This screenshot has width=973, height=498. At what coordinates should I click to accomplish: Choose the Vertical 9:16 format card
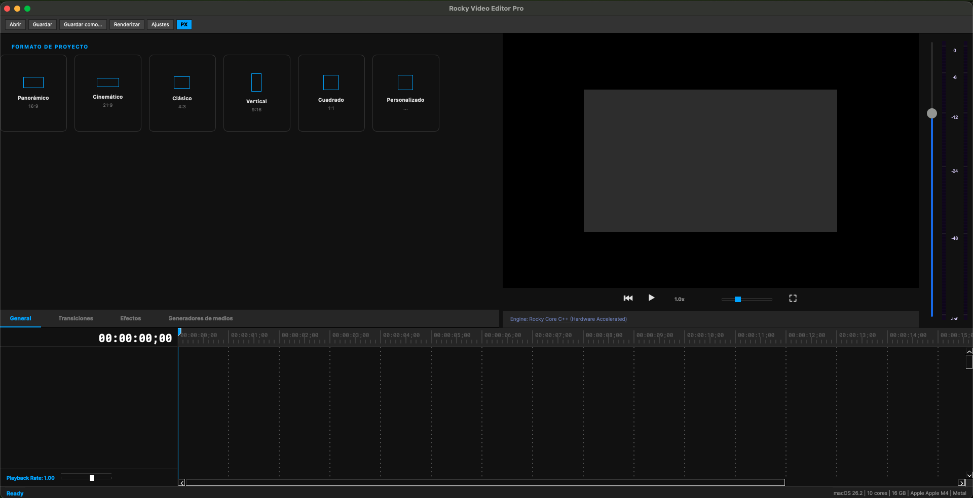[x=257, y=93]
